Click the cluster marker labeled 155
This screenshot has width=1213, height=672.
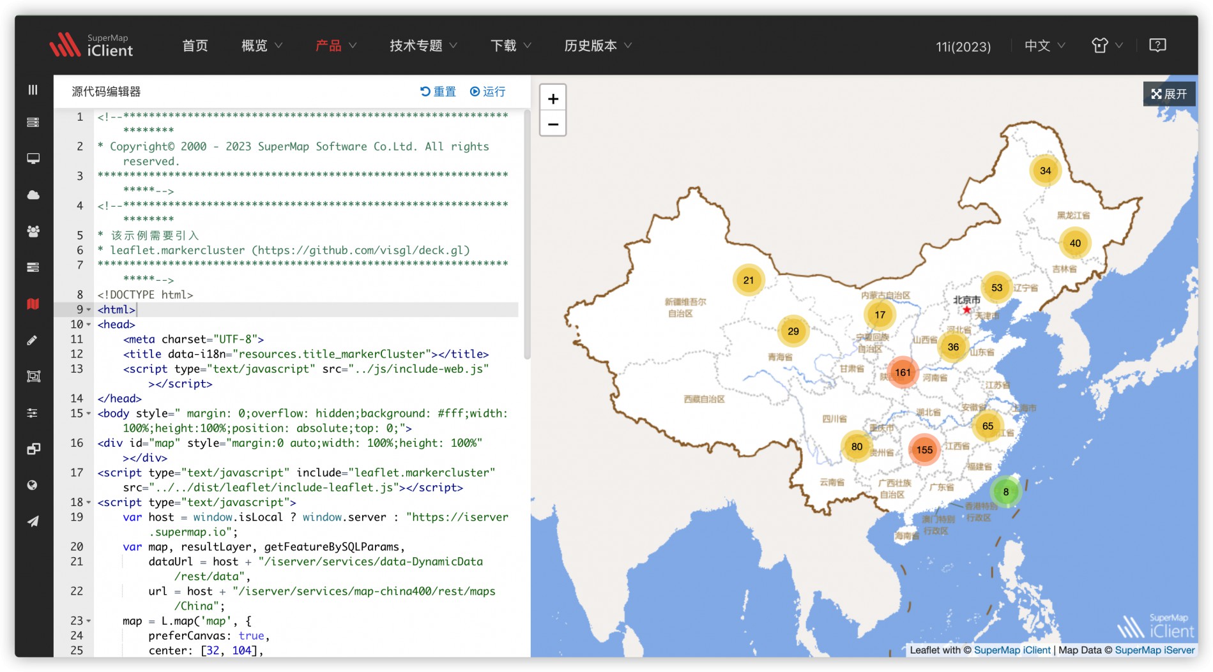tap(924, 450)
